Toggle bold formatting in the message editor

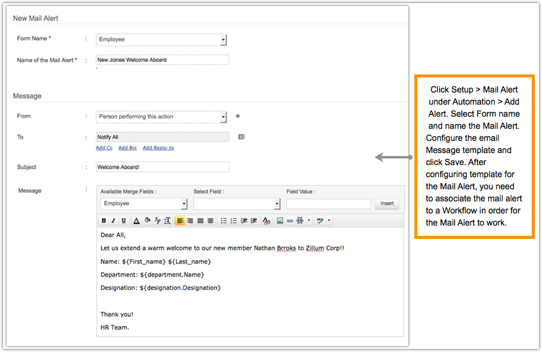[x=104, y=221]
